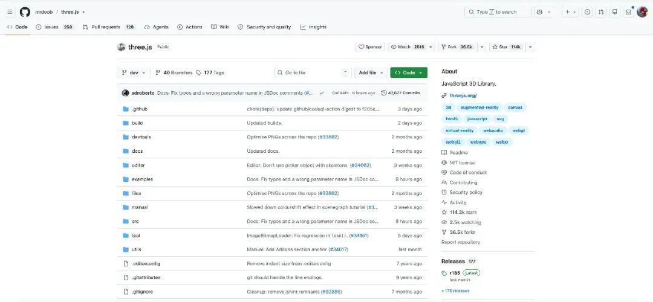The image size is (653, 302).
Task: Click the Sponsor button
Action: coord(370,47)
